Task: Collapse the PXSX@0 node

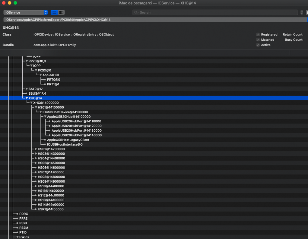Action: [36, 70]
